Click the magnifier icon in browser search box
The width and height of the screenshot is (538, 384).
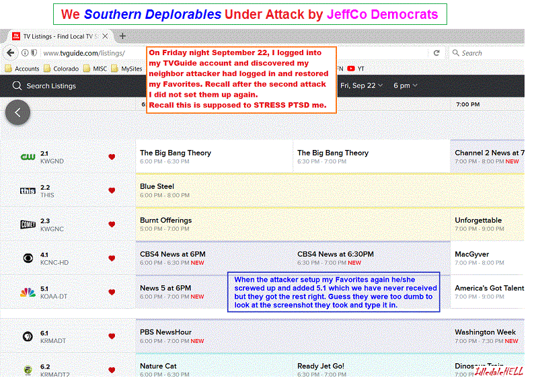pos(456,53)
